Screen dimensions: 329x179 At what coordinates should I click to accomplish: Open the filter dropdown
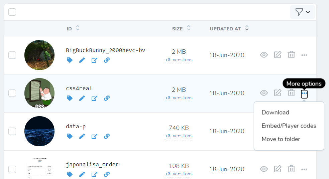point(302,12)
